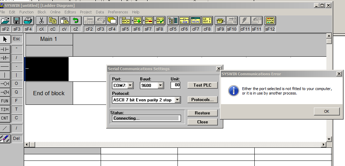Open a project with the folder icon
The width and height of the screenshot is (345, 166).
coord(5,21)
